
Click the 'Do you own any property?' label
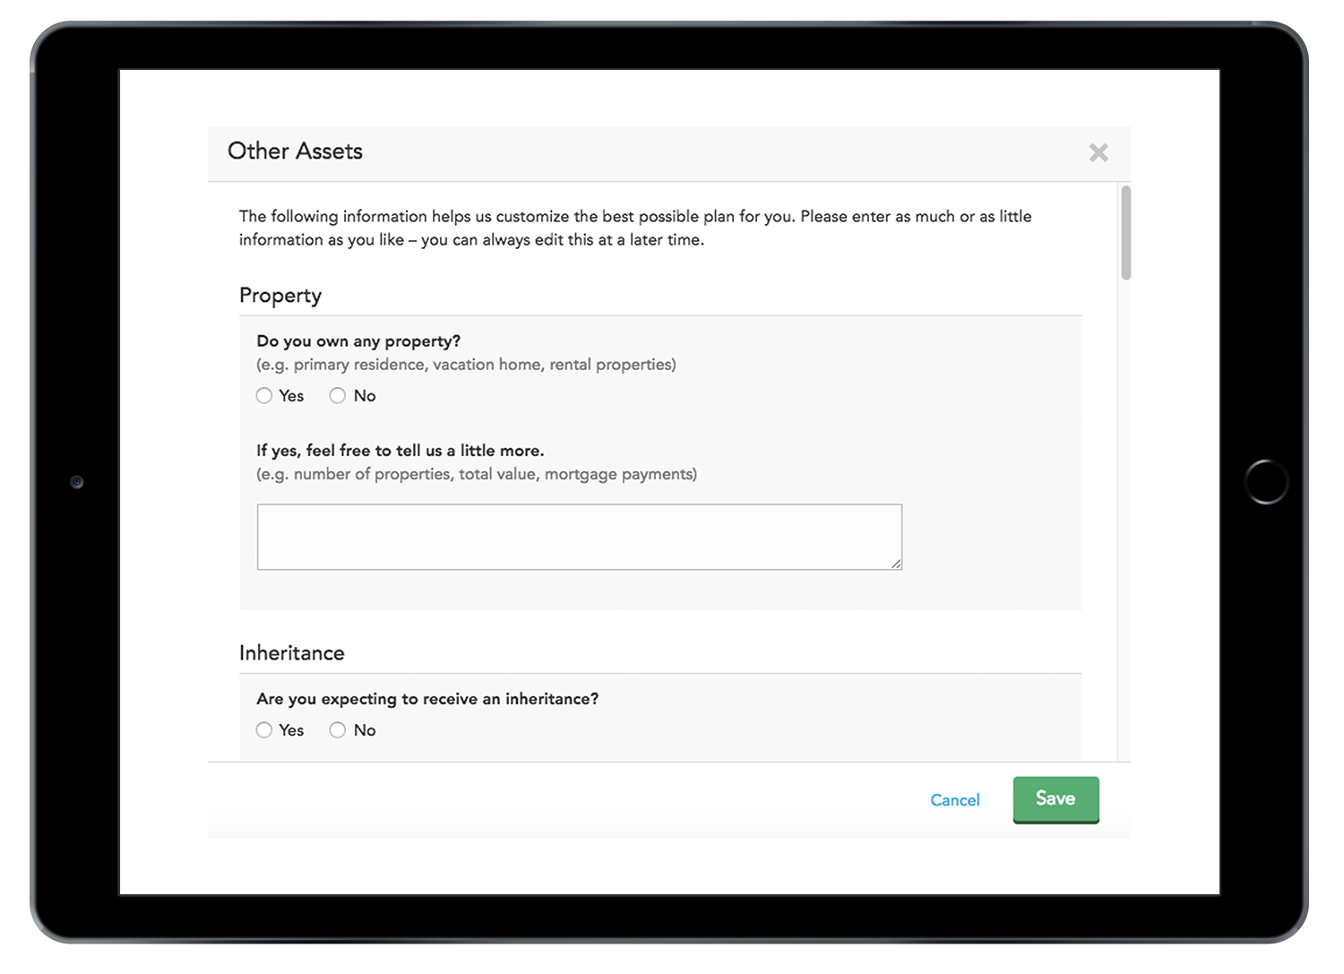[x=358, y=341]
